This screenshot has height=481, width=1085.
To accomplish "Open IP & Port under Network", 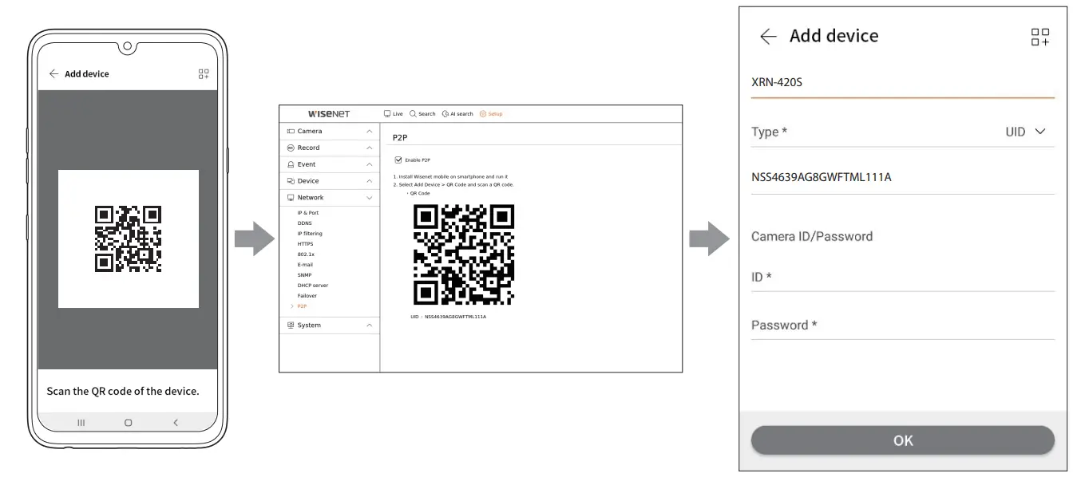I will (x=308, y=213).
